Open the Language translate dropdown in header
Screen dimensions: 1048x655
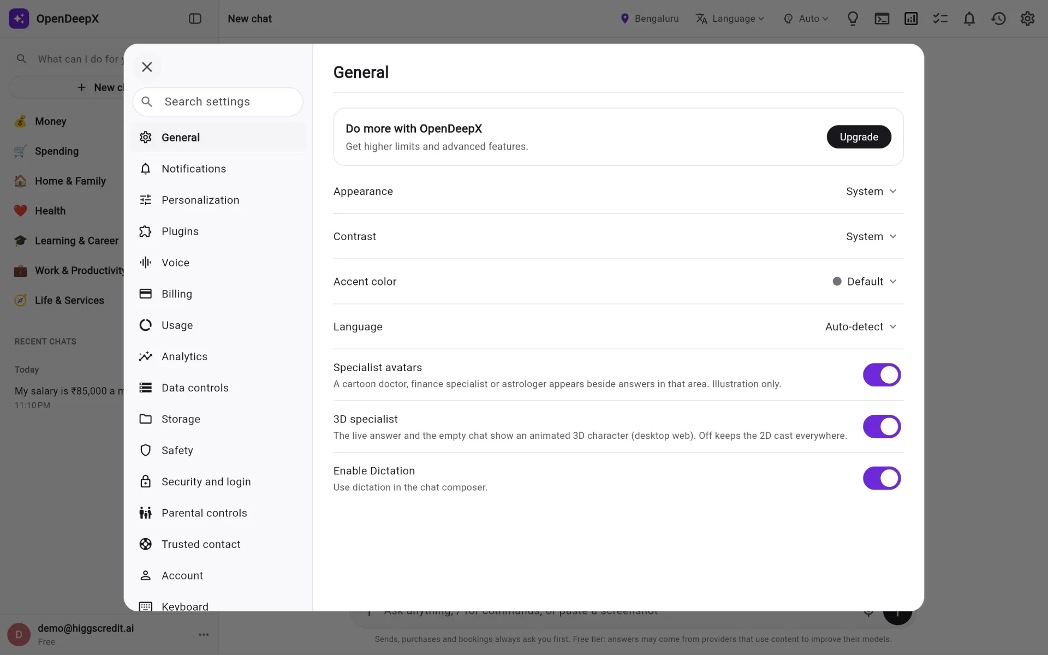click(x=730, y=19)
